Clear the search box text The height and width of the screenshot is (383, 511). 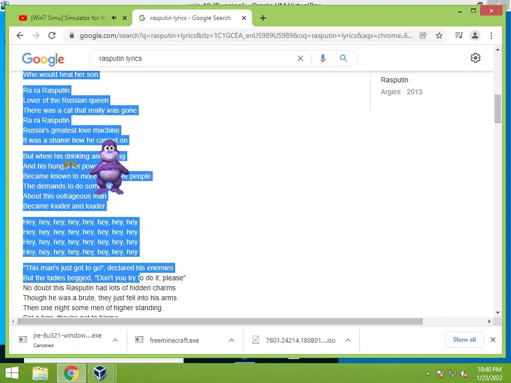click(x=300, y=58)
